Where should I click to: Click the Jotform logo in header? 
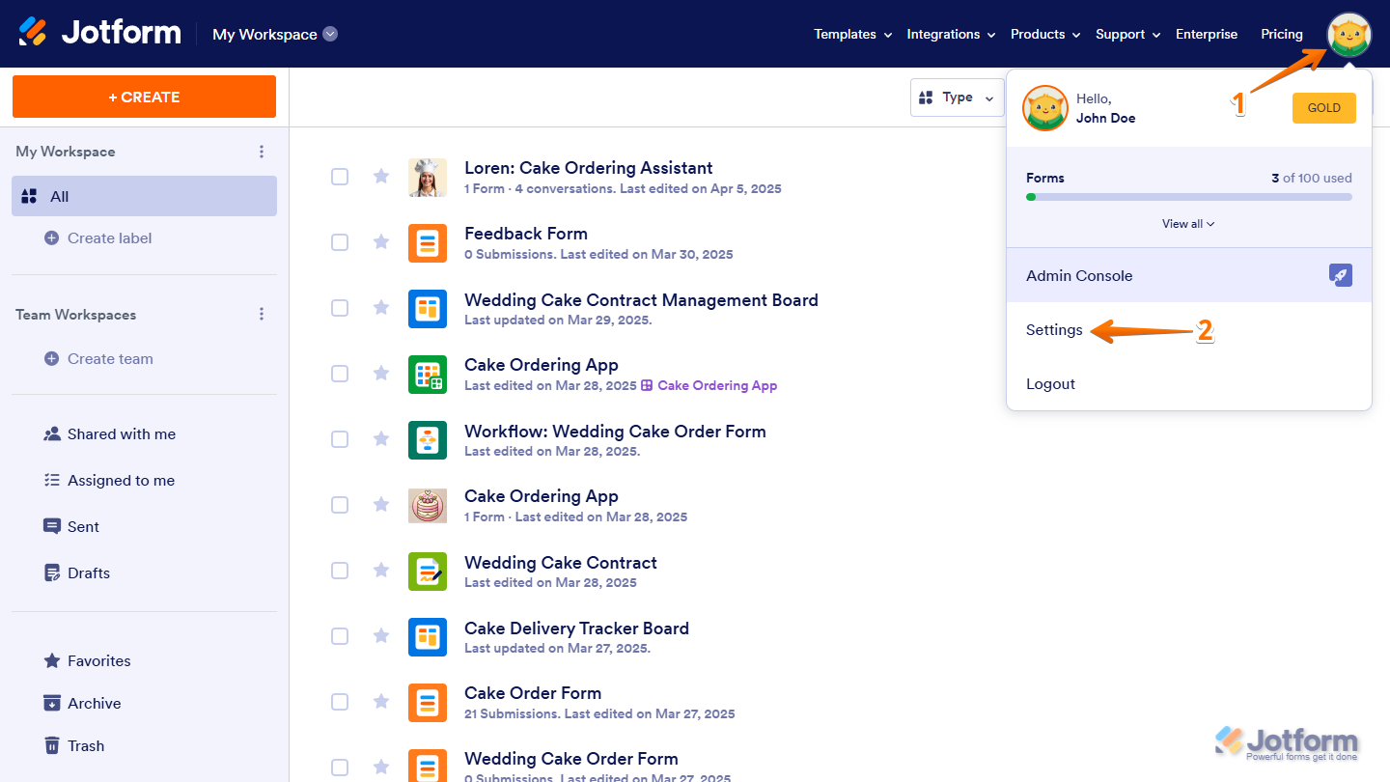click(100, 33)
